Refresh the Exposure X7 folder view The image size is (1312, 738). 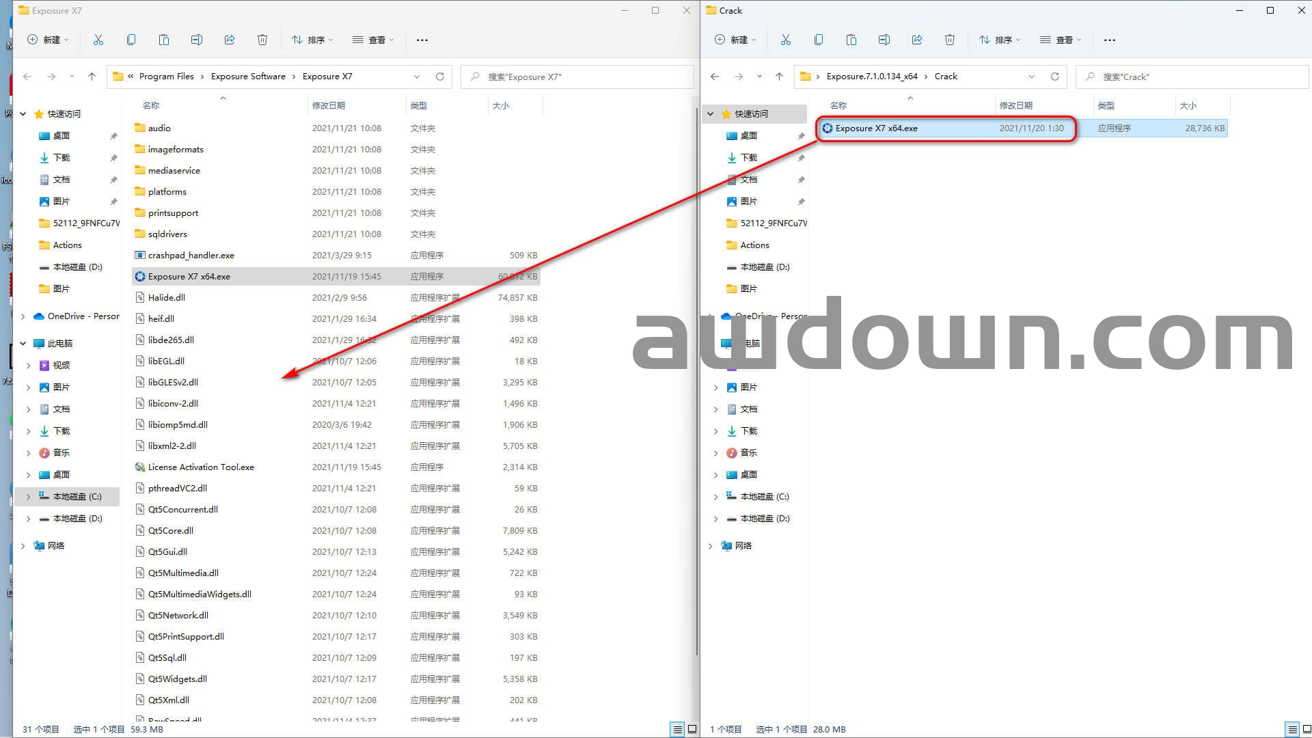tap(440, 77)
